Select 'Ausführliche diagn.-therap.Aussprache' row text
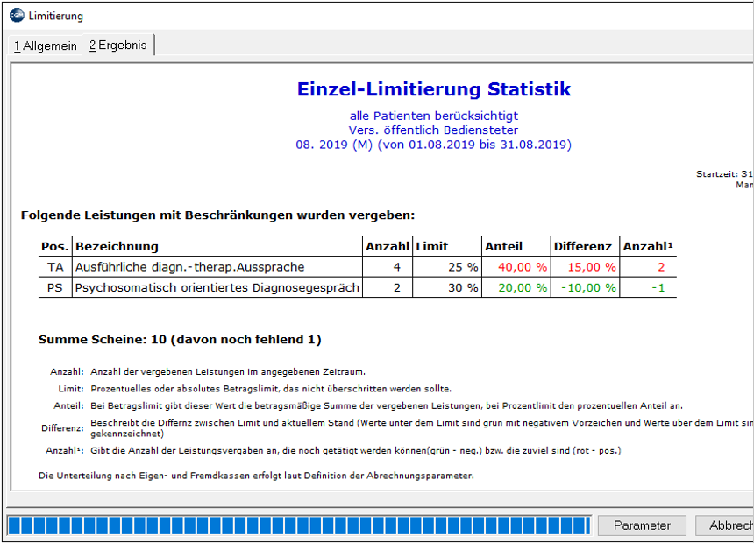Screen dimensions: 754x543 [190, 267]
